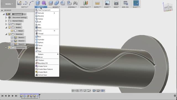Click the Grid and Snaps icon

click(98, 91)
